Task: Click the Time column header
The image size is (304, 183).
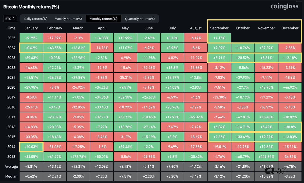Action: point(11,28)
